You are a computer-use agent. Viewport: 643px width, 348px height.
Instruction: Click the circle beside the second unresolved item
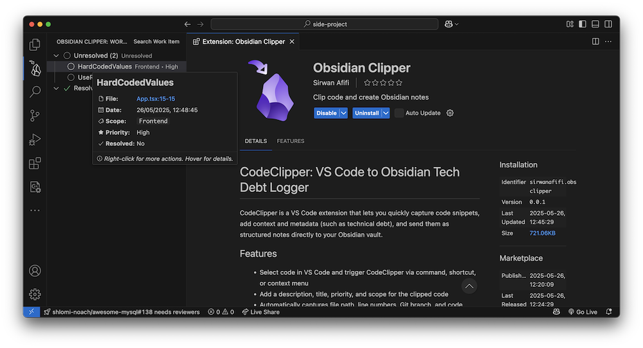point(71,78)
